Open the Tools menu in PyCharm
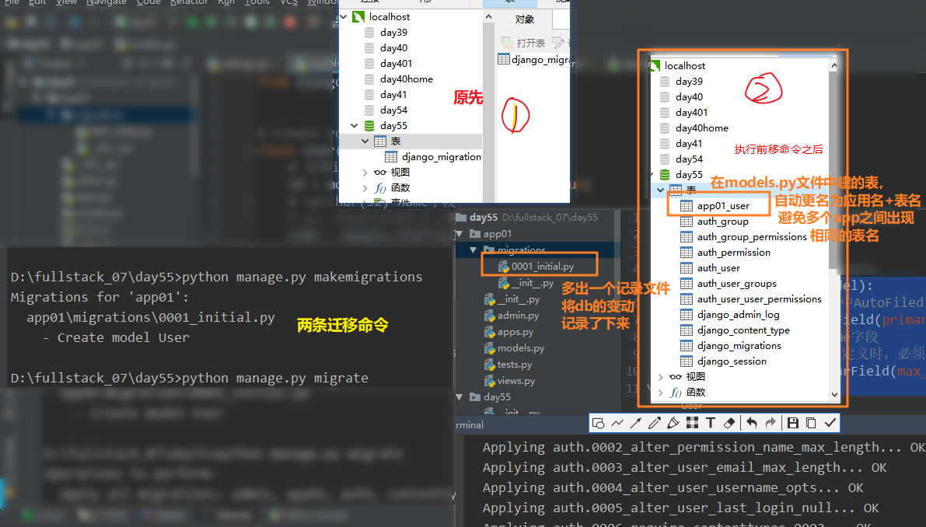Viewport: 926px width, 527px height. pos(257,2)
